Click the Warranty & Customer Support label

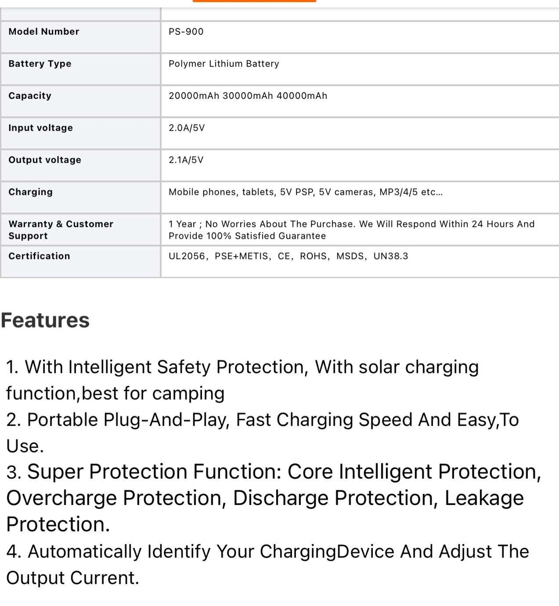(x=61, y=230)
